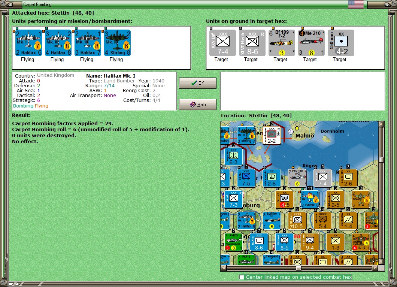The height and width of the screenshot is (287, 397).
Task: Click the P-47D Thunderbolt unit on the map
Action: click(x=233, y=242)
